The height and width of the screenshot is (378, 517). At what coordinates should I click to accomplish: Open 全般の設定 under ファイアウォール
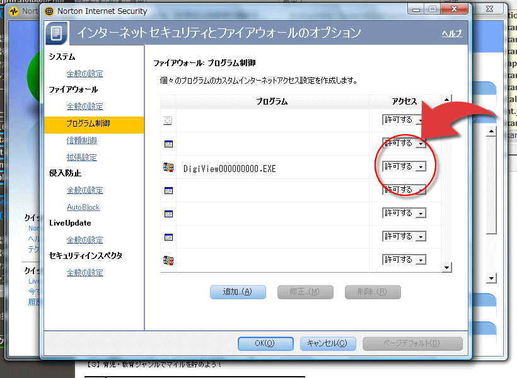point(84,106)
